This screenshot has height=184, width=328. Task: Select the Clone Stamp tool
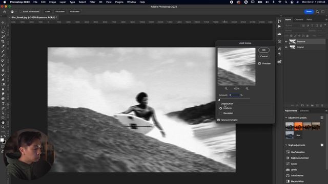(3, 70)
